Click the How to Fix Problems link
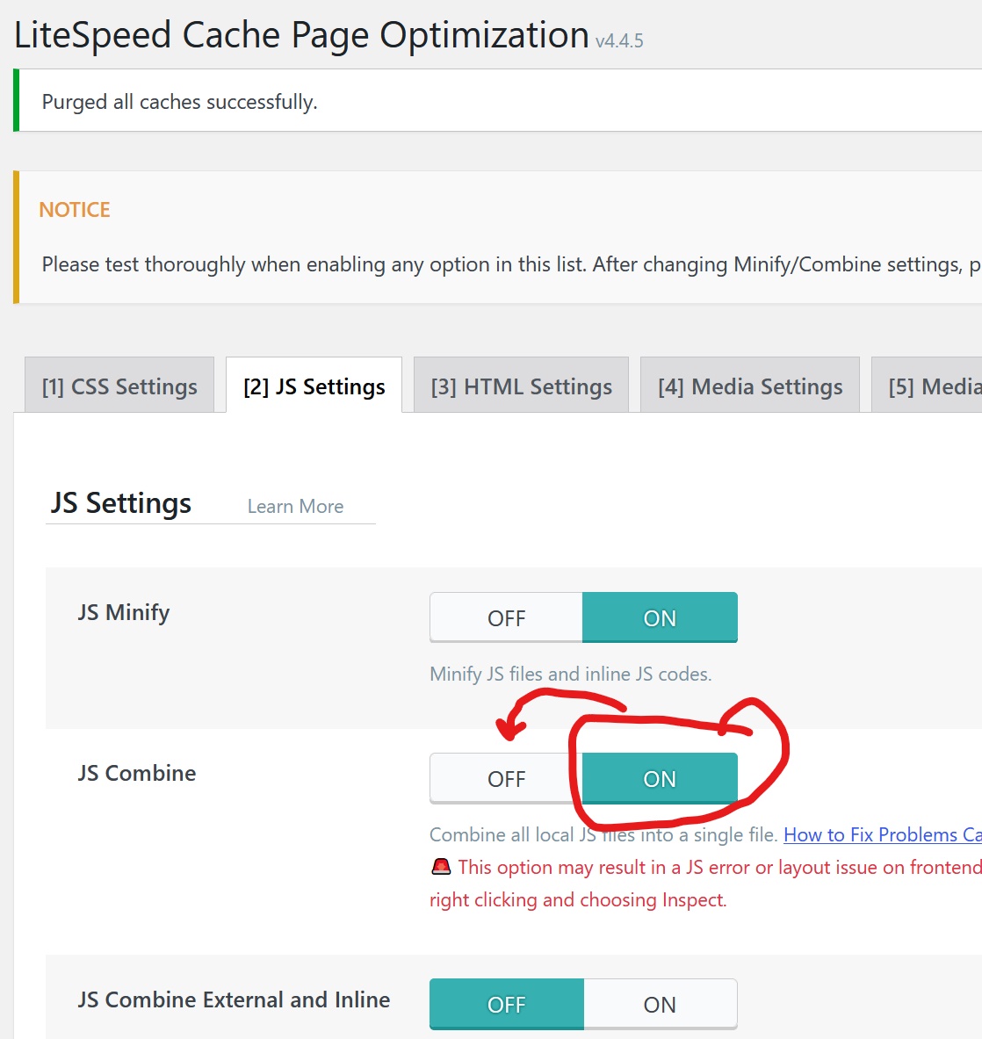982x1039 pixels. [878, 834]
